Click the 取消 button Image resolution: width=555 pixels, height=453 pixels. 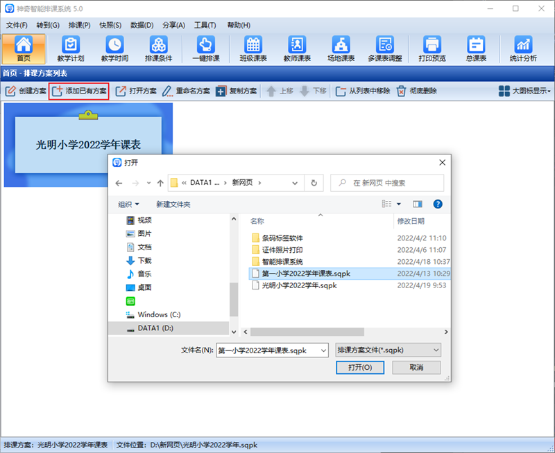coord(416,368)
